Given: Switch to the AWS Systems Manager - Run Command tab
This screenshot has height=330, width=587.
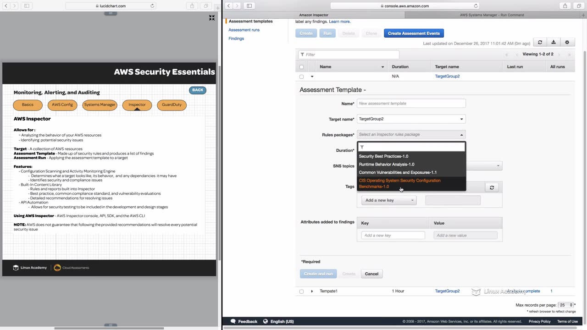Looking at the screenshot, I should click(x=492, y=15).
